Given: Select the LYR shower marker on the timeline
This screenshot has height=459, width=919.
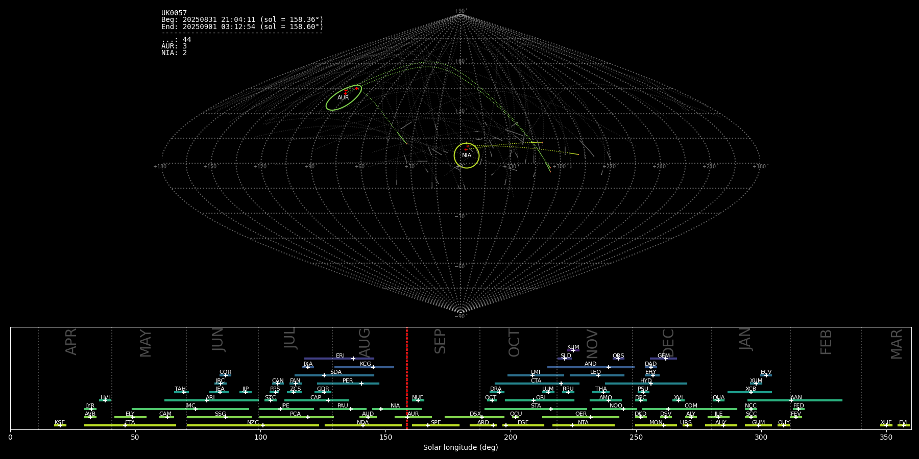Looking at the screenshot, I should tap(90, 409).
